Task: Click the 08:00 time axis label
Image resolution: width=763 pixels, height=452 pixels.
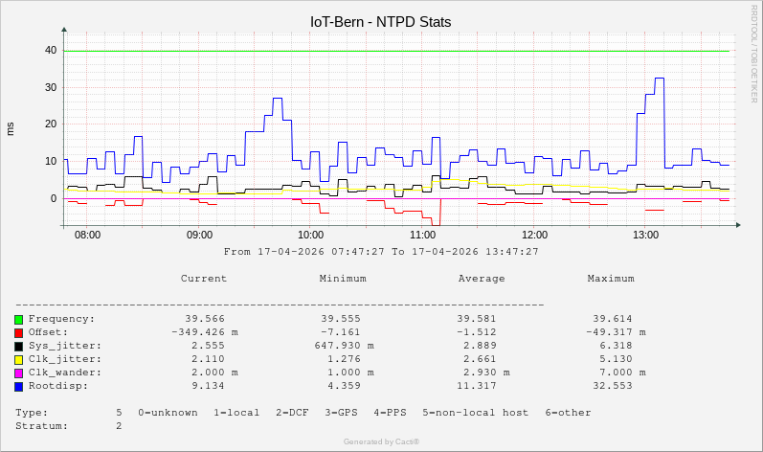Action: click(x=87, y=235)
